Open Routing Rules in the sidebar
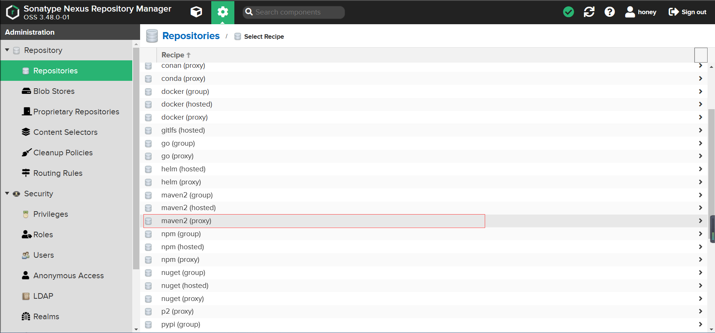The height and width of the screenshot is (333, 715). [66, 173]
